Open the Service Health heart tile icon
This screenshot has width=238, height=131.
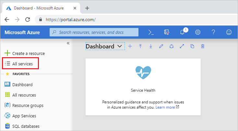click(143, 72)
